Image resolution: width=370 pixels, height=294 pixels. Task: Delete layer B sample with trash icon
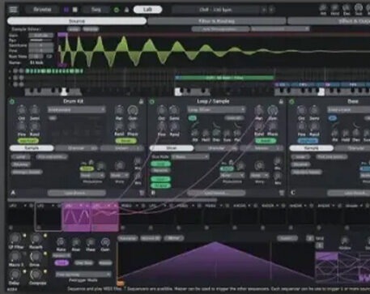tap(282, 193)
